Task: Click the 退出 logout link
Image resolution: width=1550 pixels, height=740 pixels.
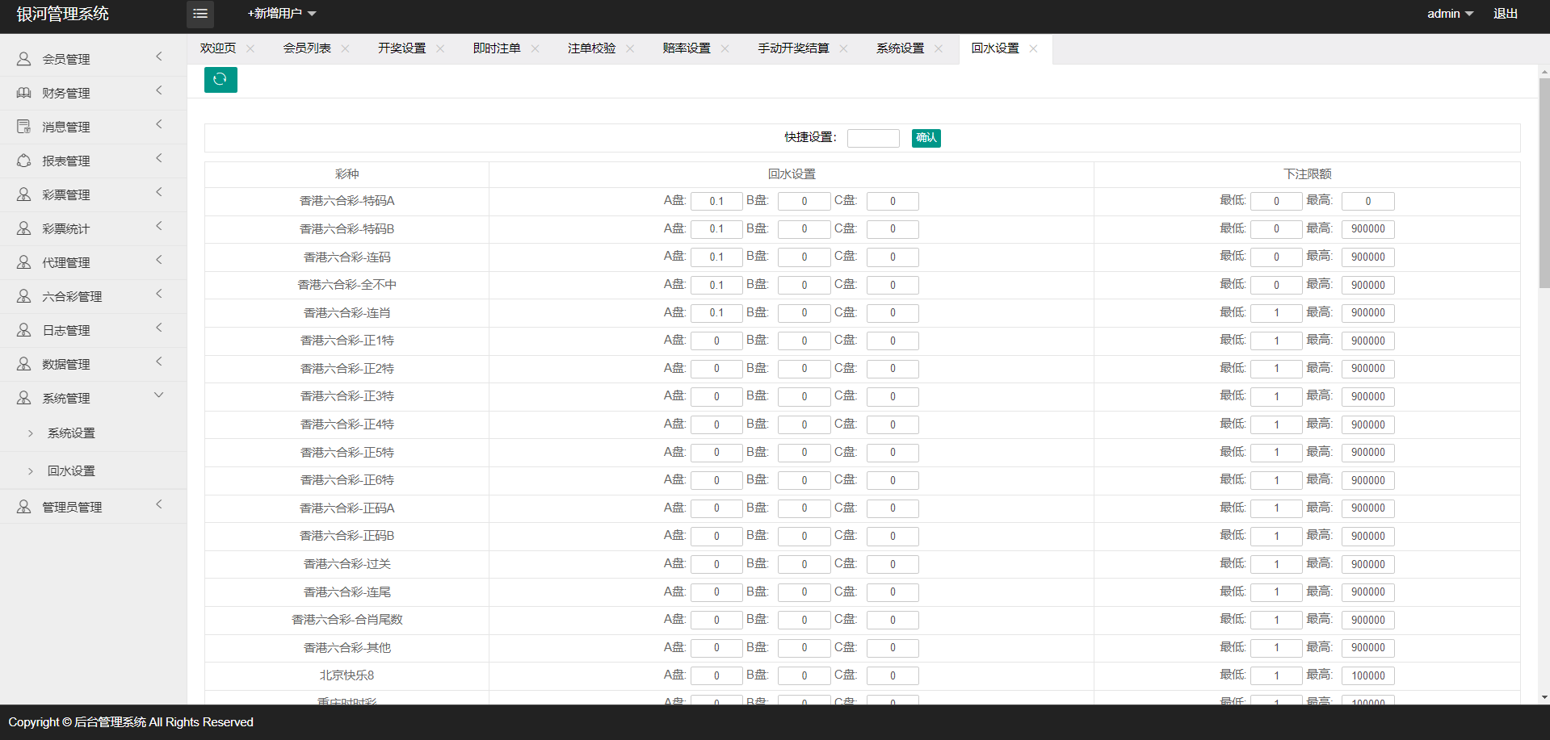Action: point(1505,14)
